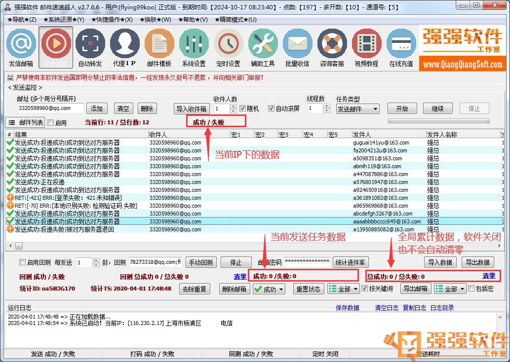Open the ★帮助★(V) menu
The height and width of the screenshot is (362, 510).
pyautogui.click(x=193, y=20)
